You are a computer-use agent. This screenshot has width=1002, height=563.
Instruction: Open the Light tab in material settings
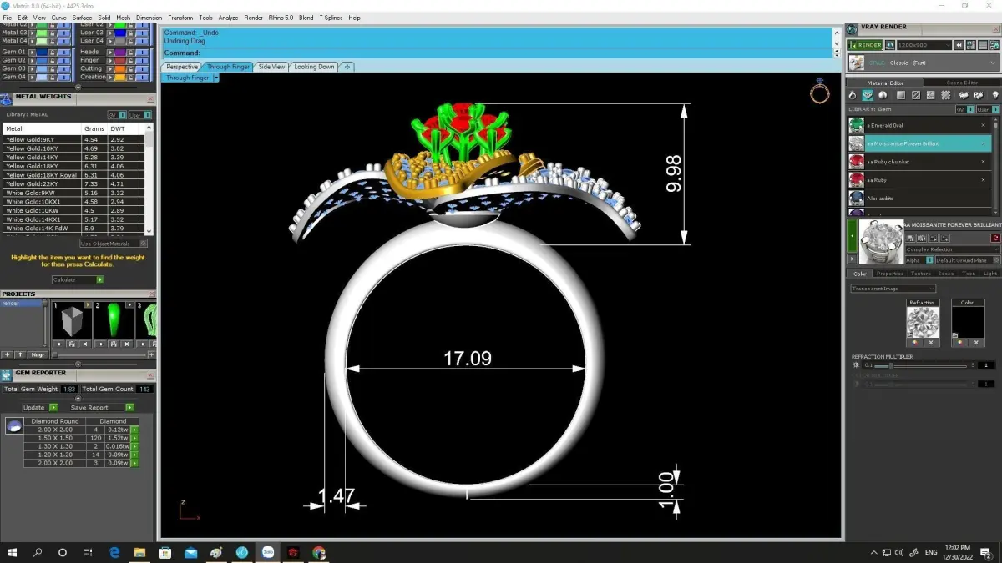[x=989, y=274]
